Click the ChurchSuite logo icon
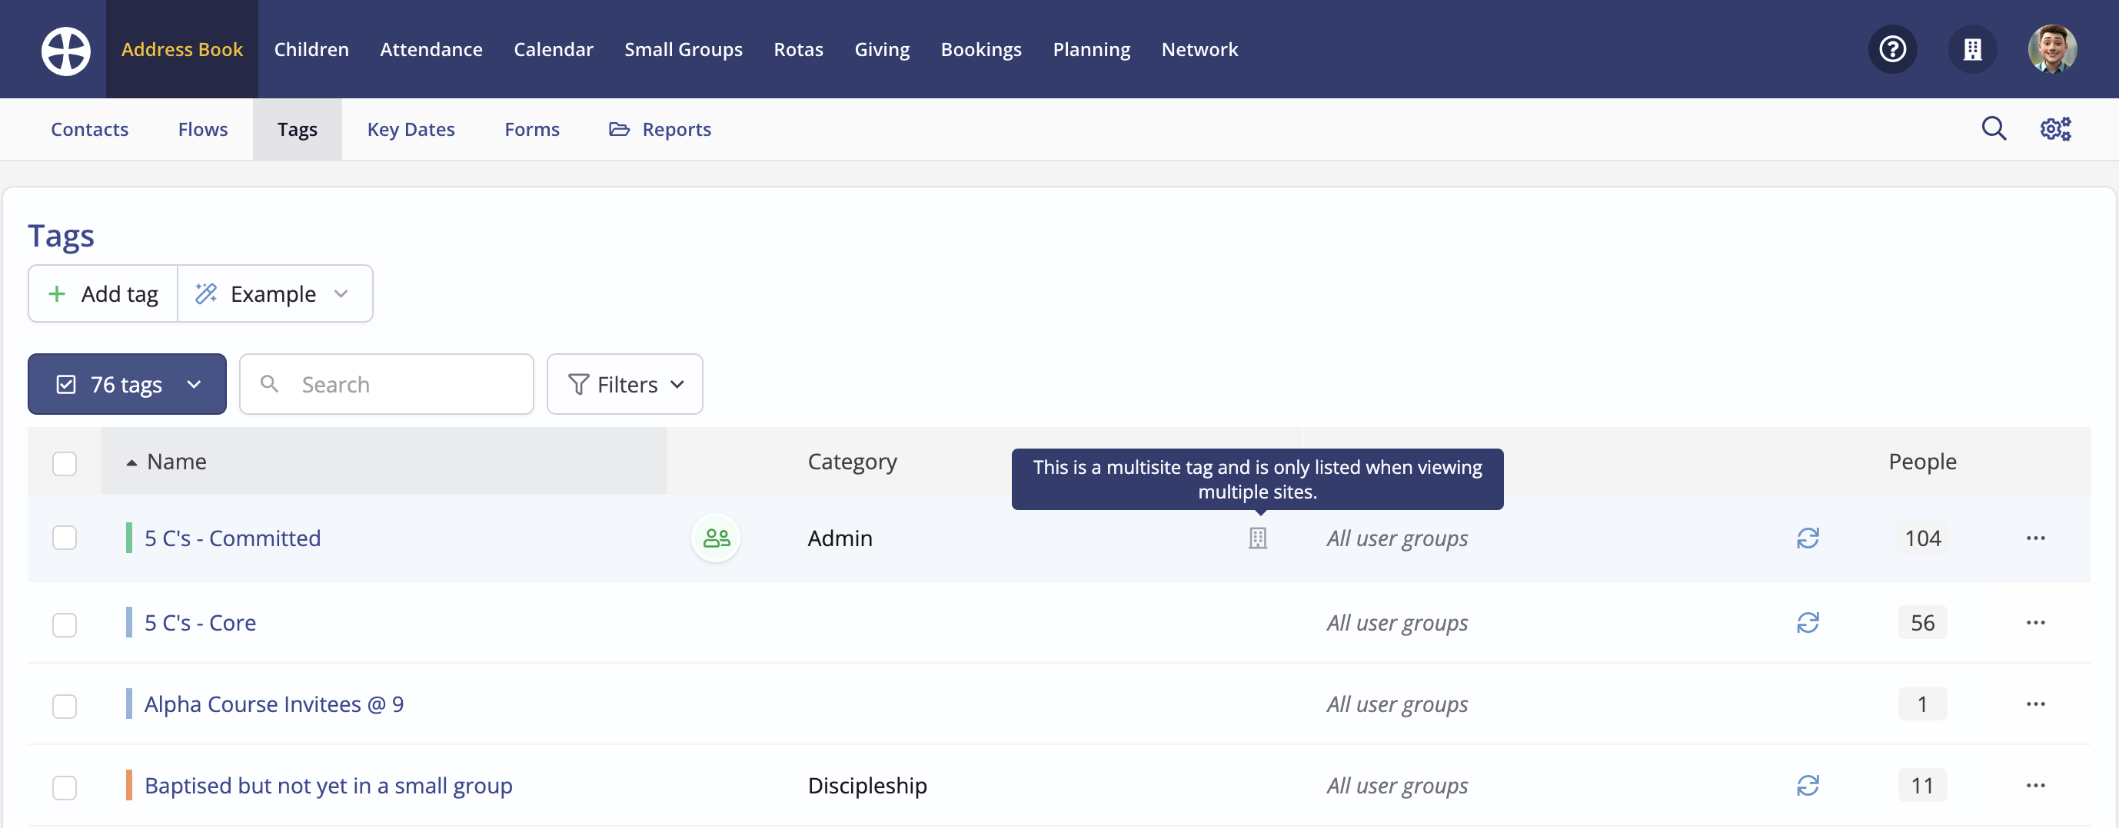 pyautogui.click(x=66, y=50)
